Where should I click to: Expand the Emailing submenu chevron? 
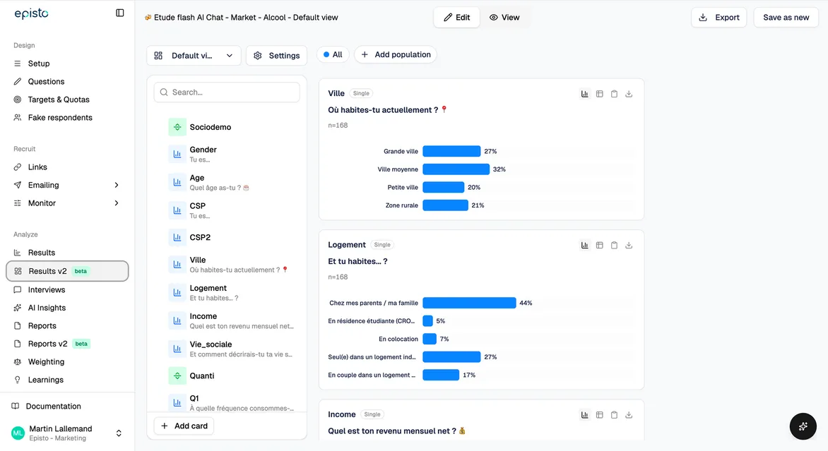(x=117, y=185)
